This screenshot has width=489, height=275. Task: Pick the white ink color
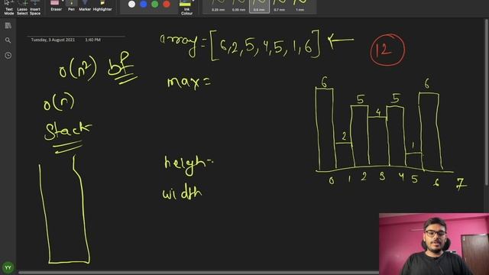point(132,5)
